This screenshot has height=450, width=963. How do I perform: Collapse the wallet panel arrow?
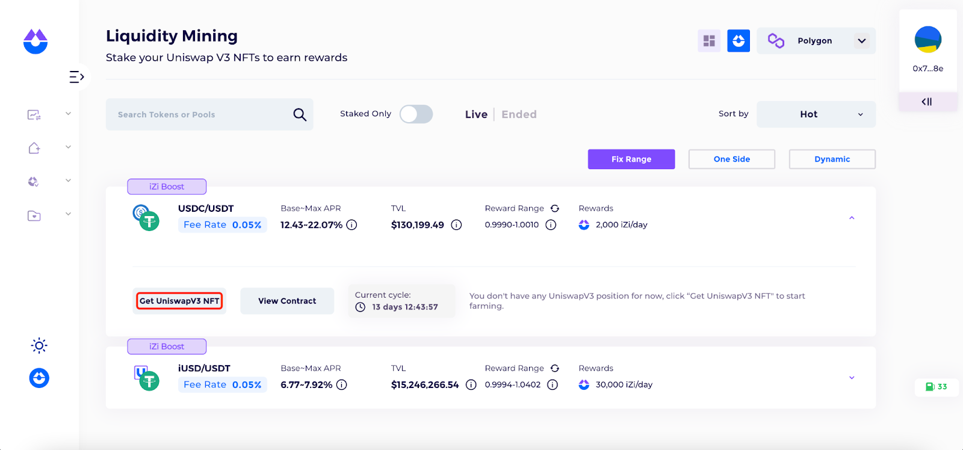pyautogui.click(x=927, y=102)
